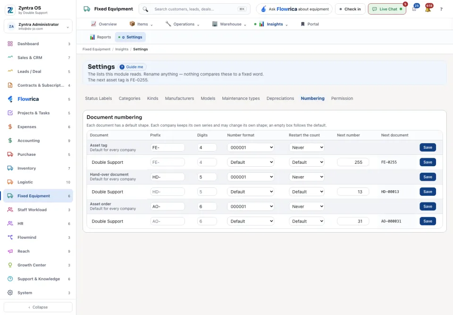Switch to the Categories tab
This screenshot has width=453, height=315.
click(x=129, y=98)
